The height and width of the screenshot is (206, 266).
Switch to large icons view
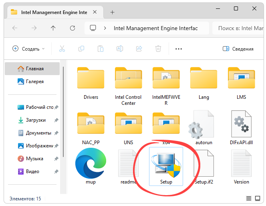click(x=258, y=198)
